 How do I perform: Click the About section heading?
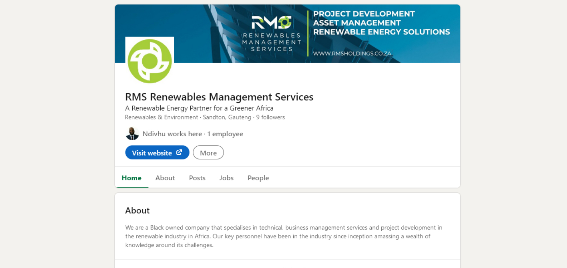click(x=137, y=210)
